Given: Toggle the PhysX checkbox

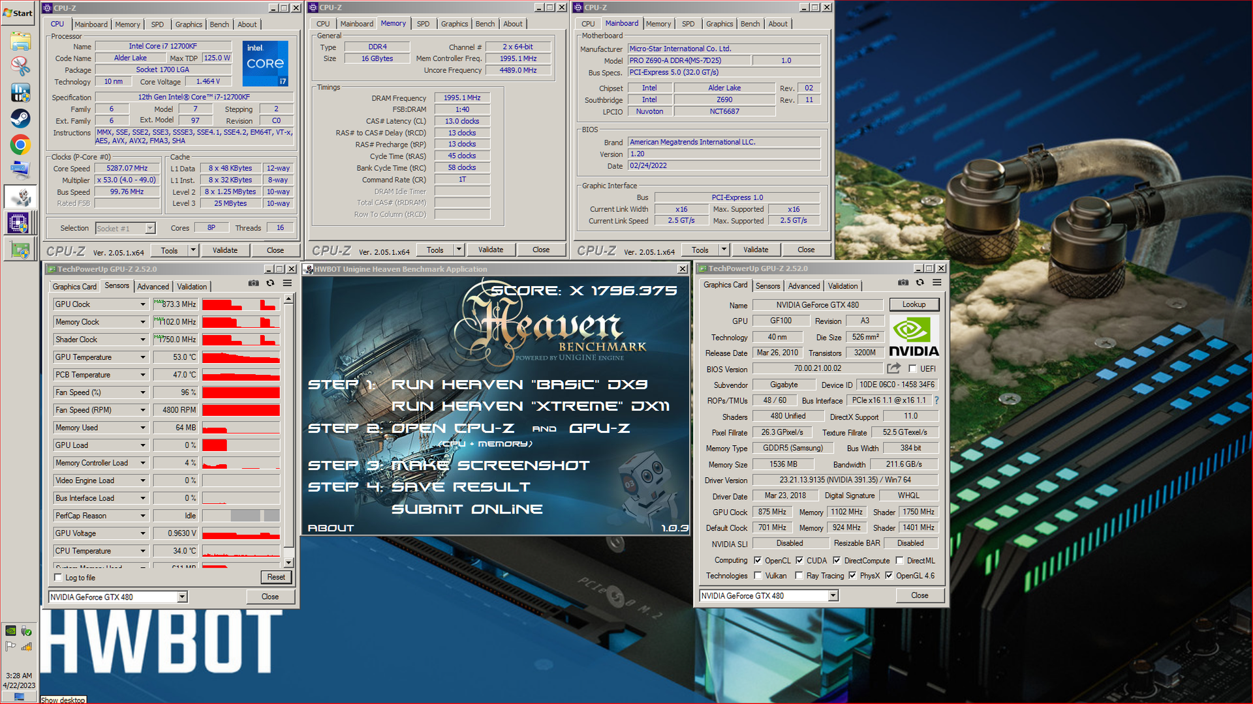Looking at the screenshot, I should (x=852, y=576).
